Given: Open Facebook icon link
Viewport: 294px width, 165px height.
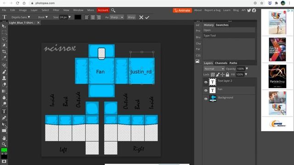Looking at the screenshot, I should (x=254, y=10).
